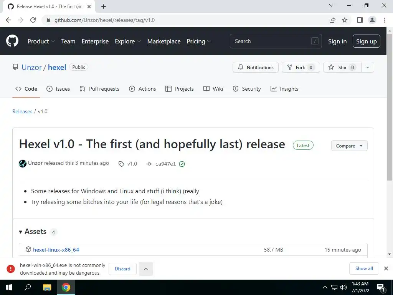Go back with browser back arrow
The width and height of the screenshot is (393, 295).
(8, 20)
